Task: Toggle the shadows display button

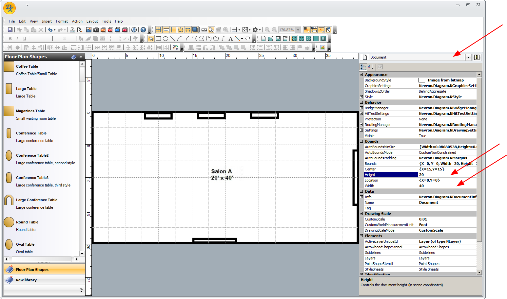Action: coord(195,30)
